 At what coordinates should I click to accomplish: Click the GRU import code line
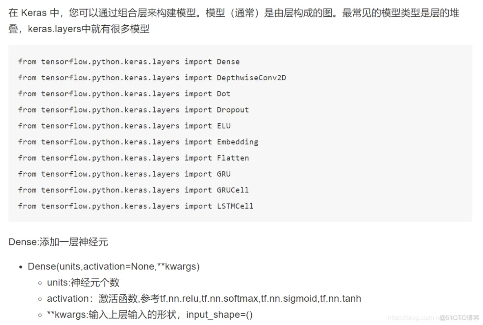[124, 174]
